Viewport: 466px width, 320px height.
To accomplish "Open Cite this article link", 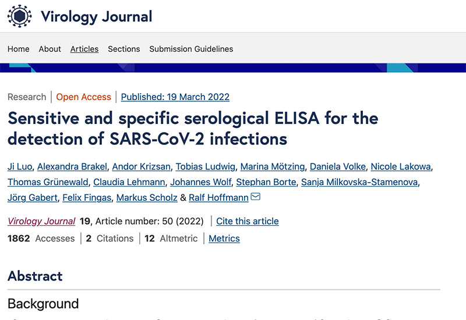I will click(247, 221).
